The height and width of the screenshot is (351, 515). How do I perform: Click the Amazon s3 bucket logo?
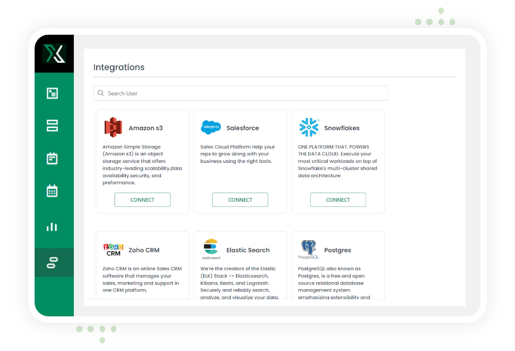click(x=113, y=127)
